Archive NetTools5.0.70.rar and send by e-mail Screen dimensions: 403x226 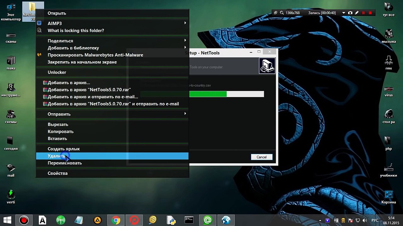click(x=112, y=104)
